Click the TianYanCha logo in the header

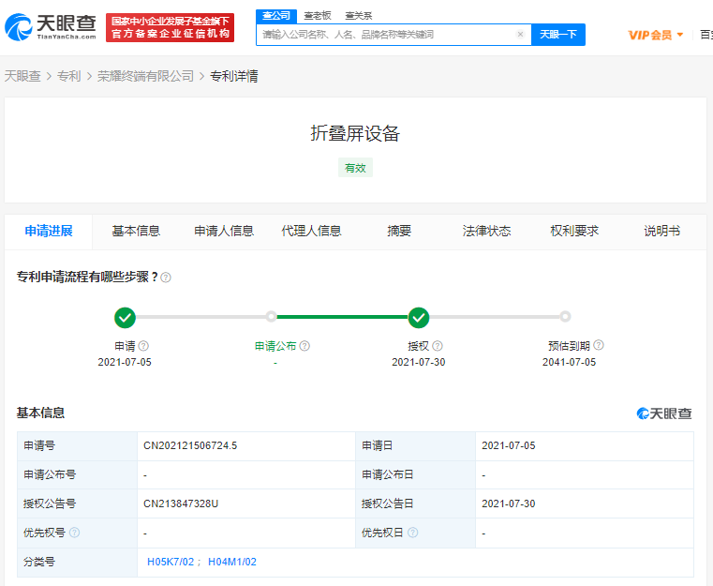[51, 28]
